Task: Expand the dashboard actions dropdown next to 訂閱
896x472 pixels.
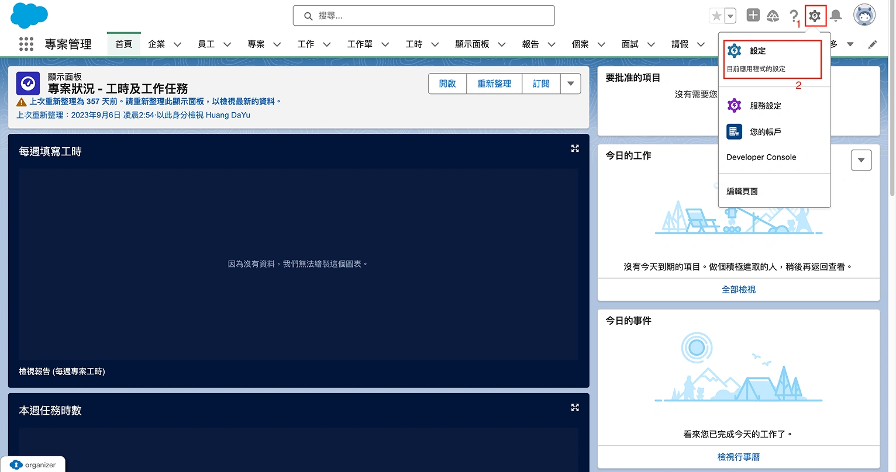Action: pyautogui.click(x=570, y=84)
